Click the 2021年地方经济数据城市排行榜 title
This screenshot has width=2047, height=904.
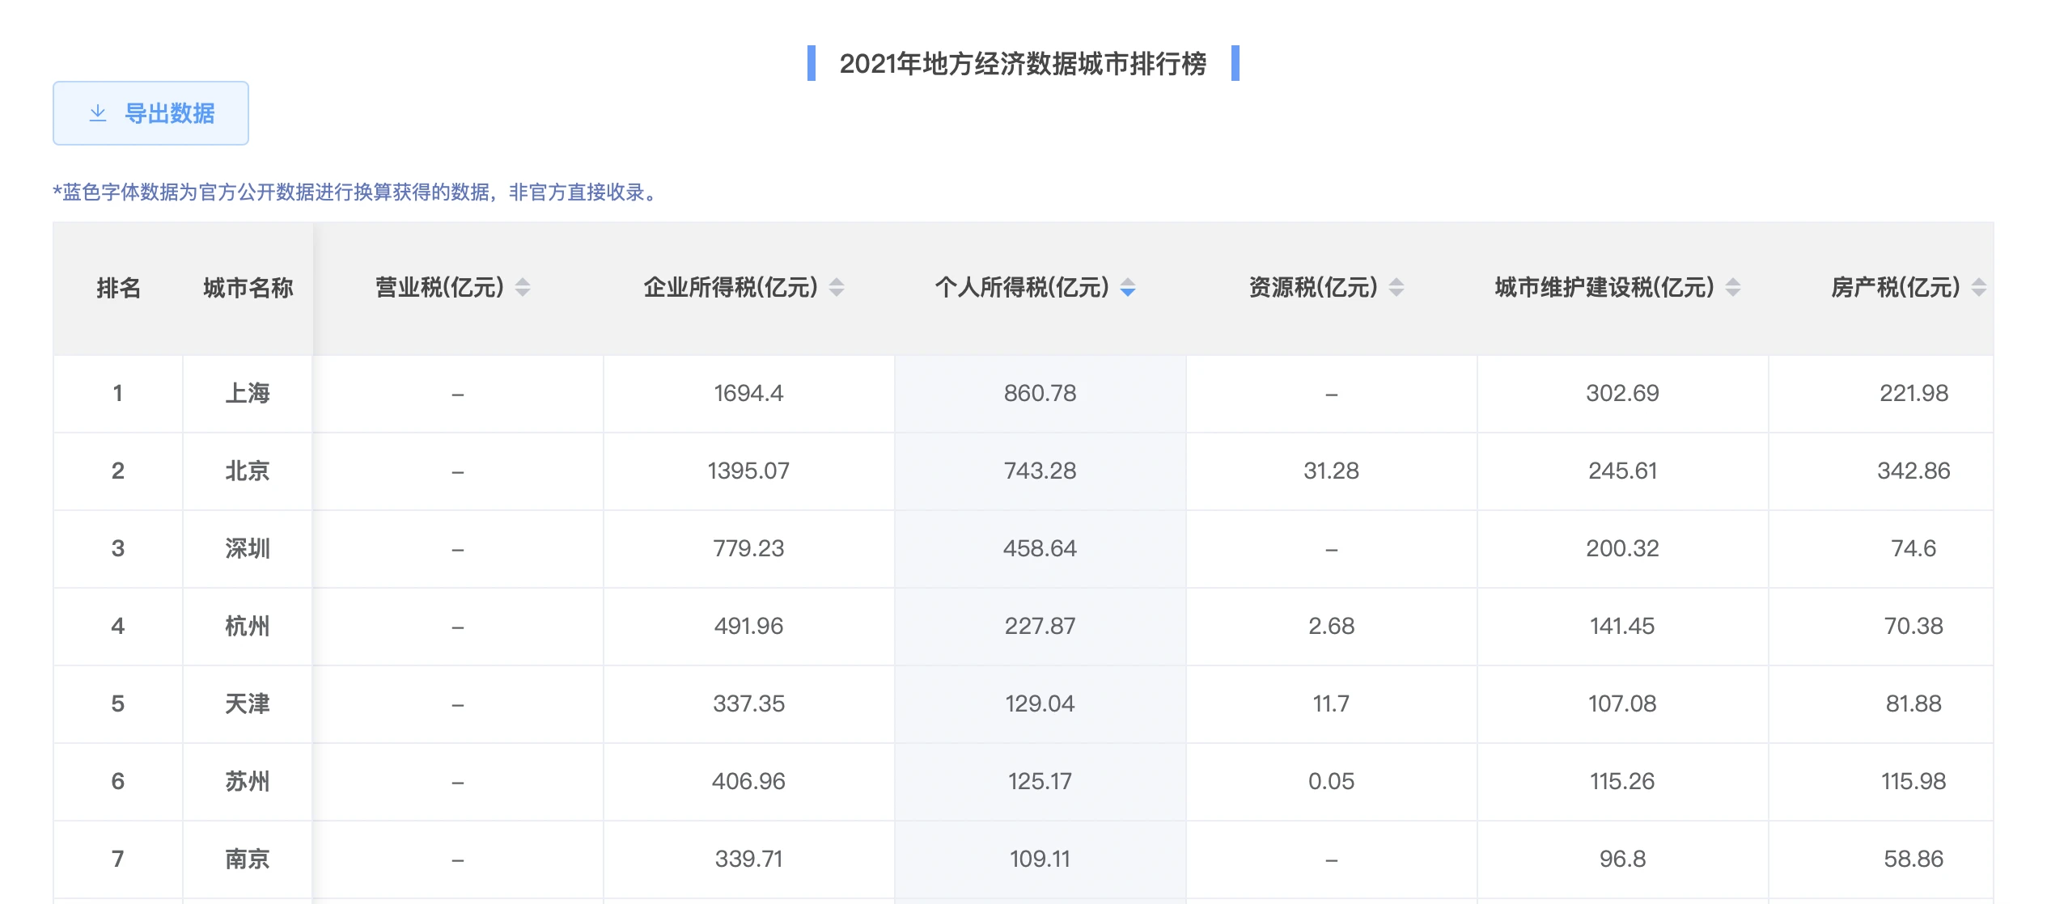tap(1023, 63)
